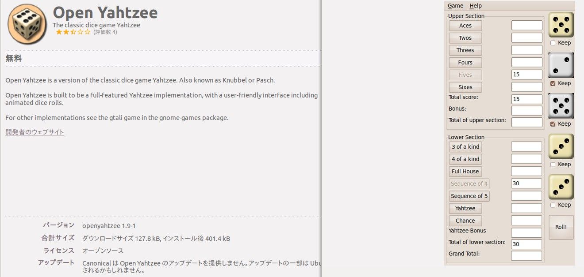
Task: Click 'The classic dice game Yahtzee' subtitle
Action: pos(96,25)
